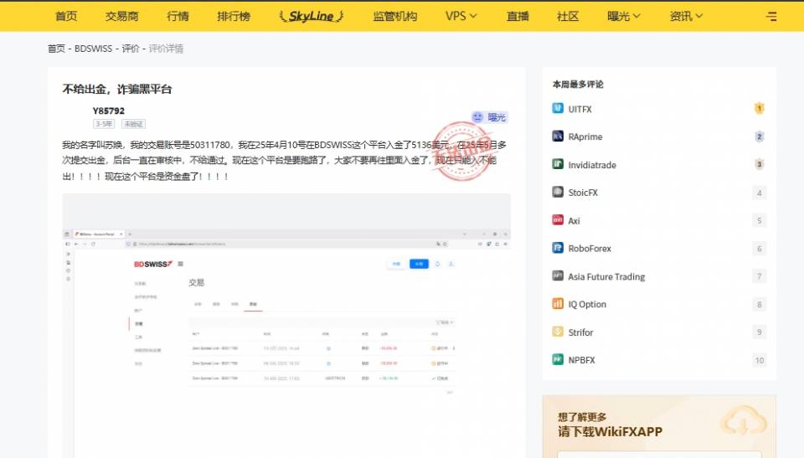This screenshot has width=804, height=458.
Task: Expand the VPS dropdown menu
Action: 461,17
